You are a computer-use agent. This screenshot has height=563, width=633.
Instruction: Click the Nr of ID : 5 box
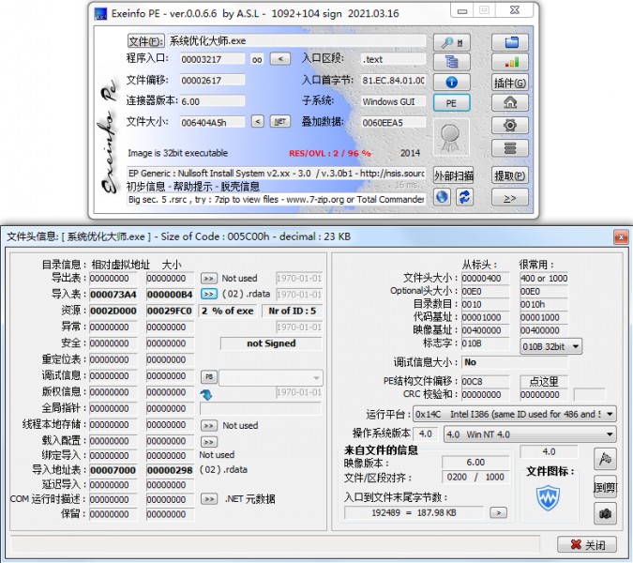[x=292, y=311]
